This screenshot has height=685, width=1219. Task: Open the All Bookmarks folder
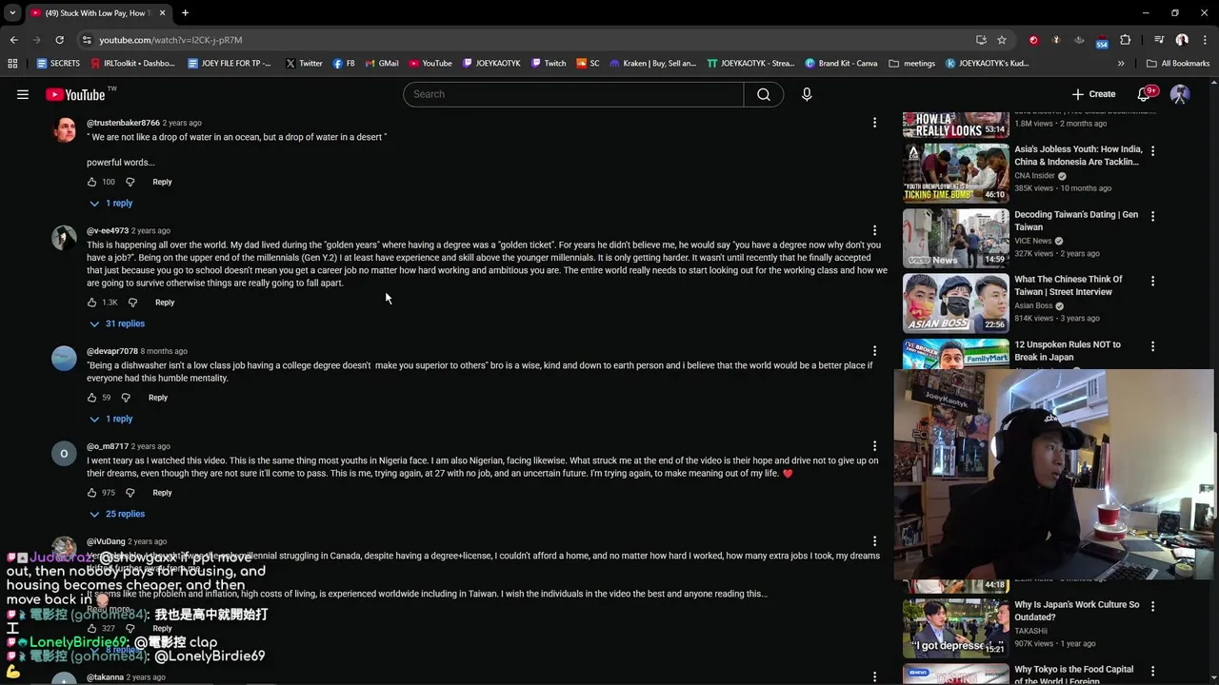pos(1178,64)
